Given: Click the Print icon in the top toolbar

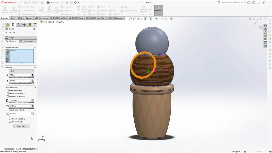Looking at the screenshot, I should click(x=48, y=2).
